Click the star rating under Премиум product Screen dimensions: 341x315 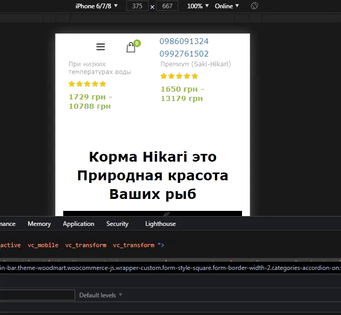179,76
